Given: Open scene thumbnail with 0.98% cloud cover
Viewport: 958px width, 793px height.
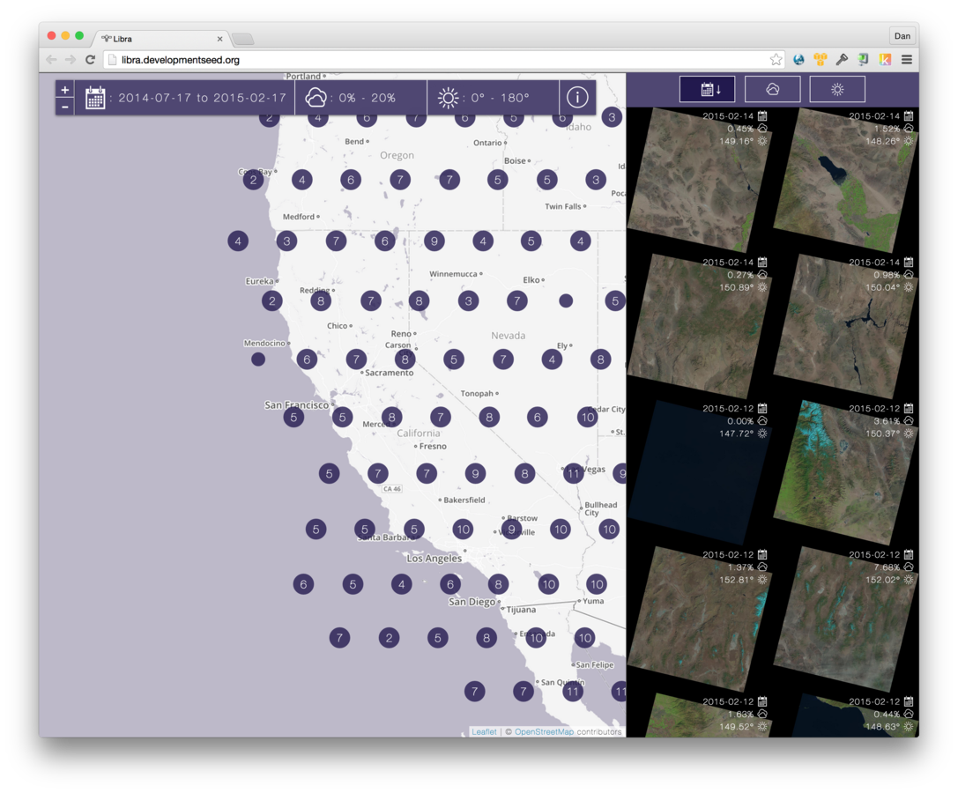Looking at the screenshot, I should [846, 327].
